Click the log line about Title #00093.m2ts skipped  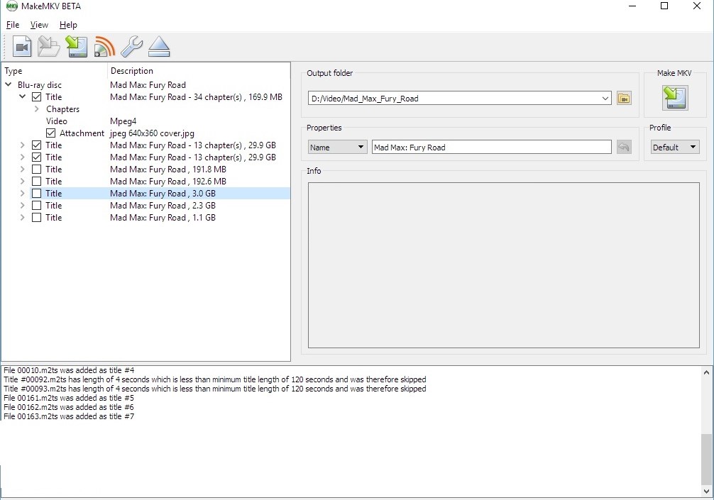tap(215, 389)
